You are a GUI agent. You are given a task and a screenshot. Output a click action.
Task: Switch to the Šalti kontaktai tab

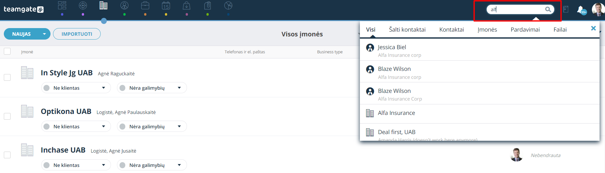(x=407, y=30)
